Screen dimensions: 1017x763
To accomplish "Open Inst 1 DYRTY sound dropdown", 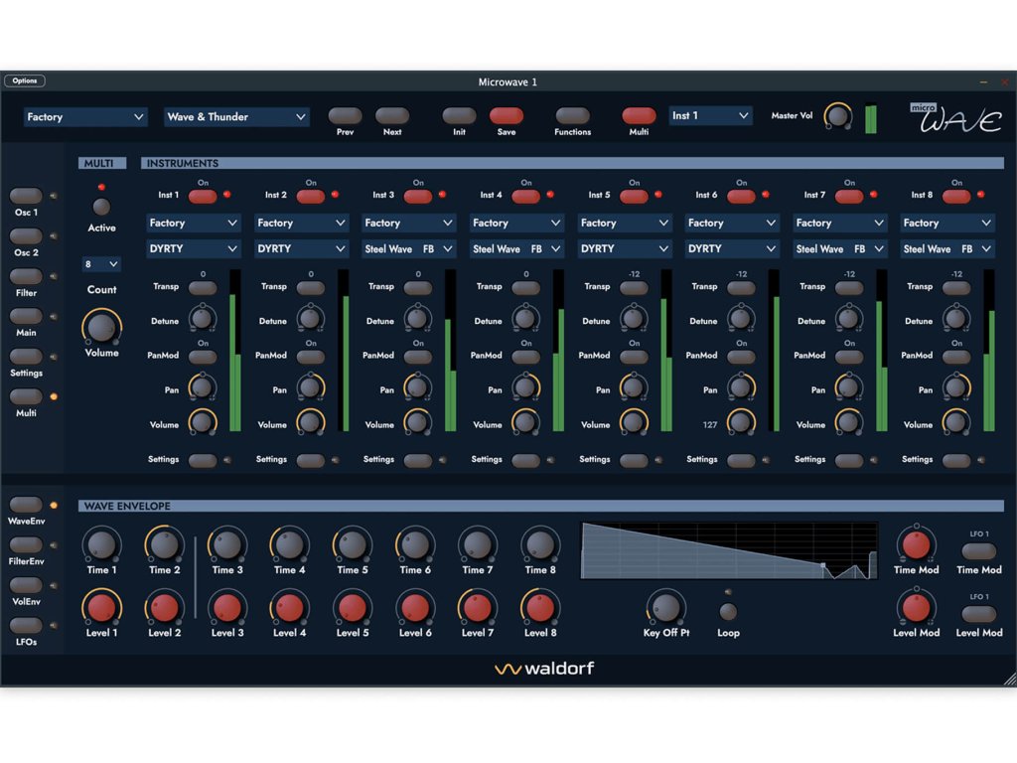I will (194, 248).
